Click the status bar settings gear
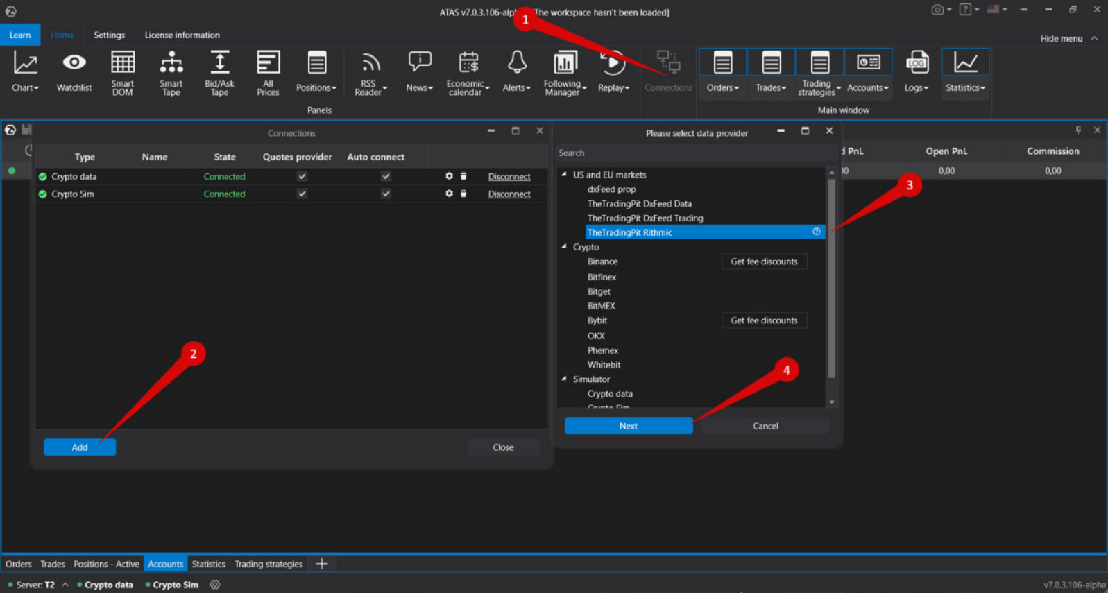 [x=215, y=585]
